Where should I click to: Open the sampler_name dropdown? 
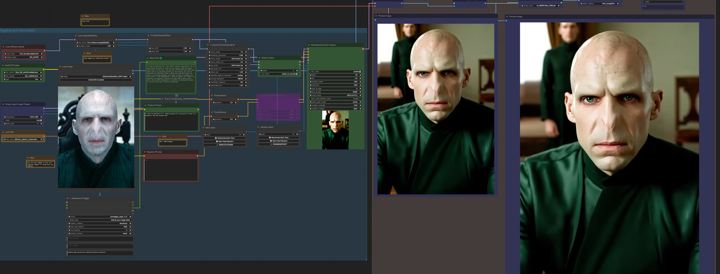pyautogui.click(x=336, y=82)
